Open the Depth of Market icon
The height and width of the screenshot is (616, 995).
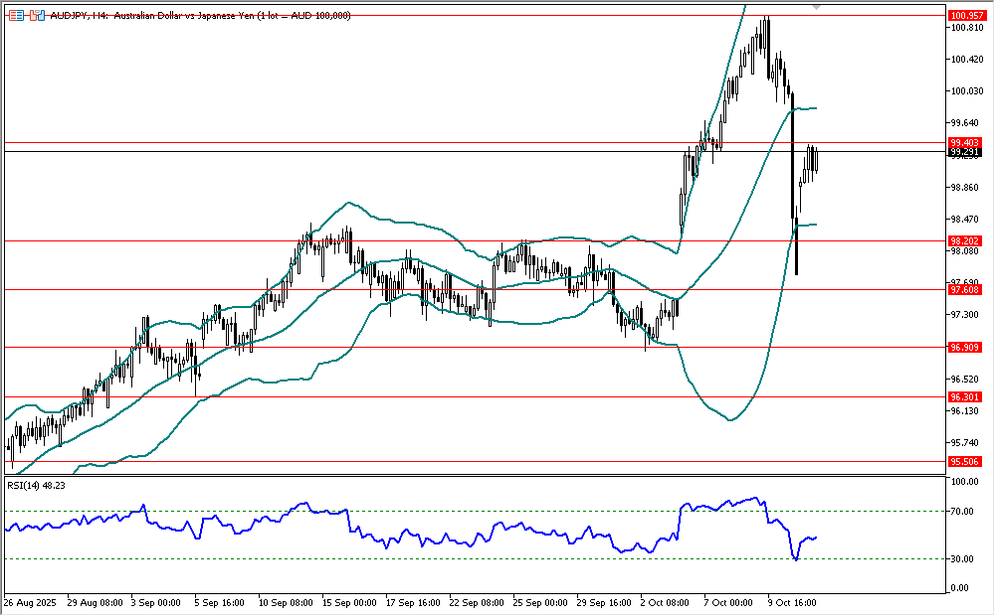(16, 16)
